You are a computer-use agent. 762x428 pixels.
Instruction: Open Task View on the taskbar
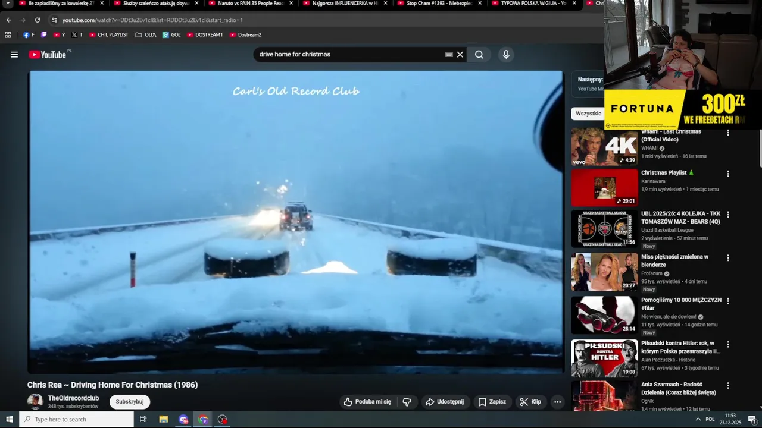tap(143, 419)
